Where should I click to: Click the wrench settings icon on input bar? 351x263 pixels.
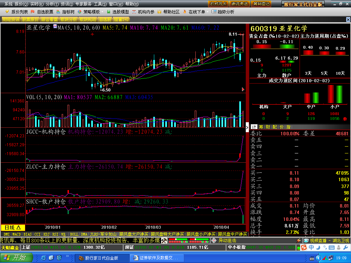click(346, 248)
